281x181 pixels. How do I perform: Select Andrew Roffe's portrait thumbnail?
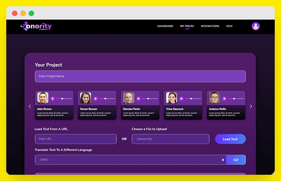tap(215, 98)
